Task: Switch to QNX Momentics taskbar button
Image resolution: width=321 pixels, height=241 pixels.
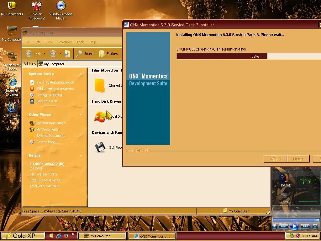Action: coord(152,236)
